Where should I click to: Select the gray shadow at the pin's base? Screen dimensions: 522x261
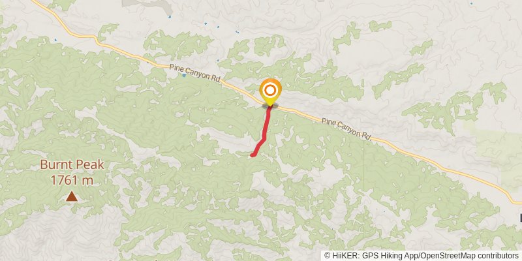click(x=270, y=106)
